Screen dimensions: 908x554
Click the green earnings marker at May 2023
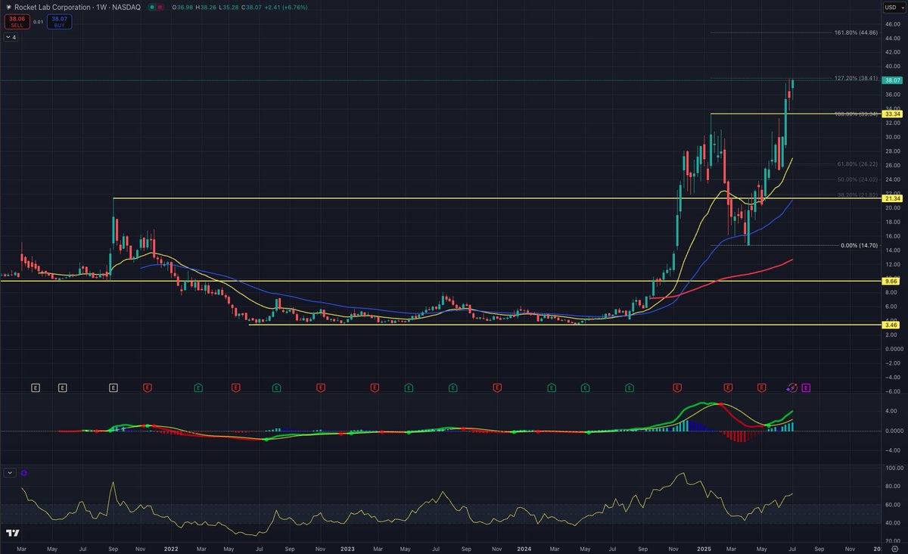pyautogui.click(x=409, y=387)
